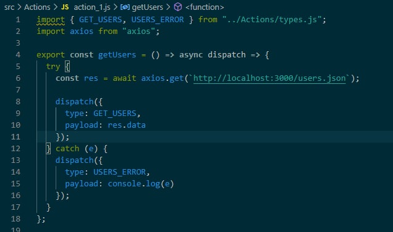Click 'dispatch' parameter on line 4
Image resolution: width=393 pixels, height=232 pixels.
click(227, 55)
